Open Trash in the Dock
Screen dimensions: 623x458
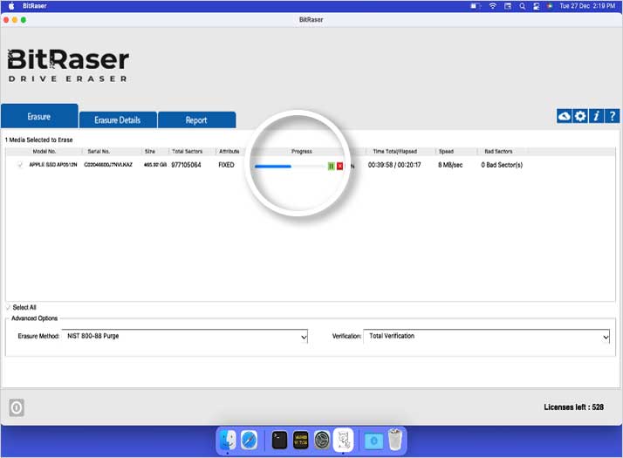point(395,440)
